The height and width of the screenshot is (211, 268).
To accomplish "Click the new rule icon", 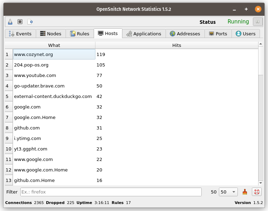I will pos(30,22).
